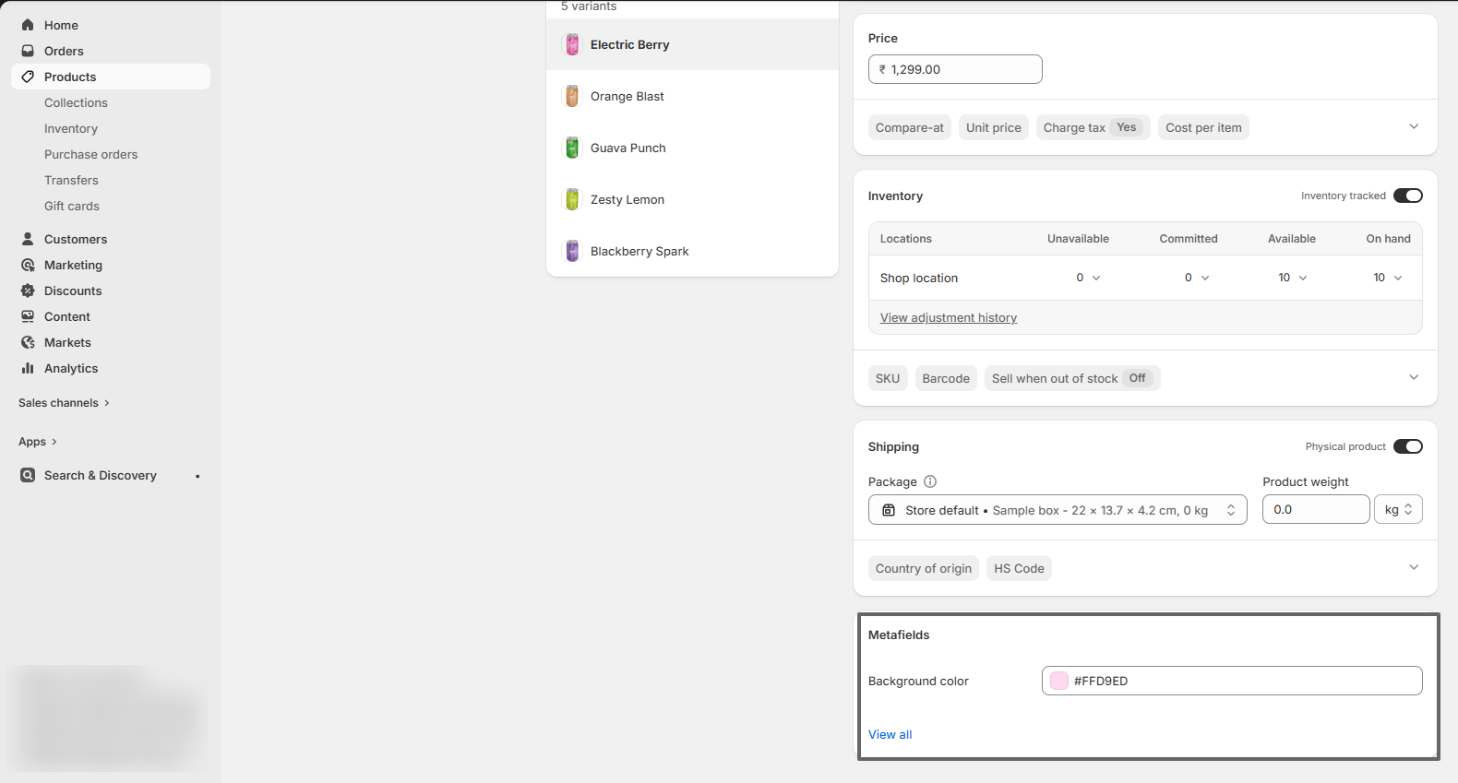Go to Purchase orders page
The width and height of the screenshot is (1458, 783).
[90, 154]
